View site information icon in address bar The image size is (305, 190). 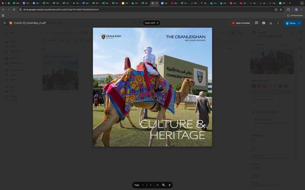20,9
